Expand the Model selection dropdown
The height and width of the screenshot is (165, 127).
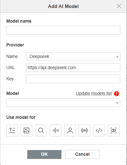63,103
